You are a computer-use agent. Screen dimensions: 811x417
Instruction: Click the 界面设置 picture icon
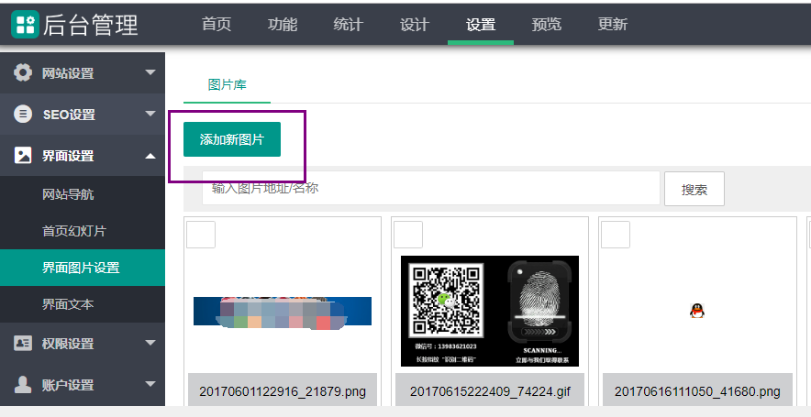[23, 156]
